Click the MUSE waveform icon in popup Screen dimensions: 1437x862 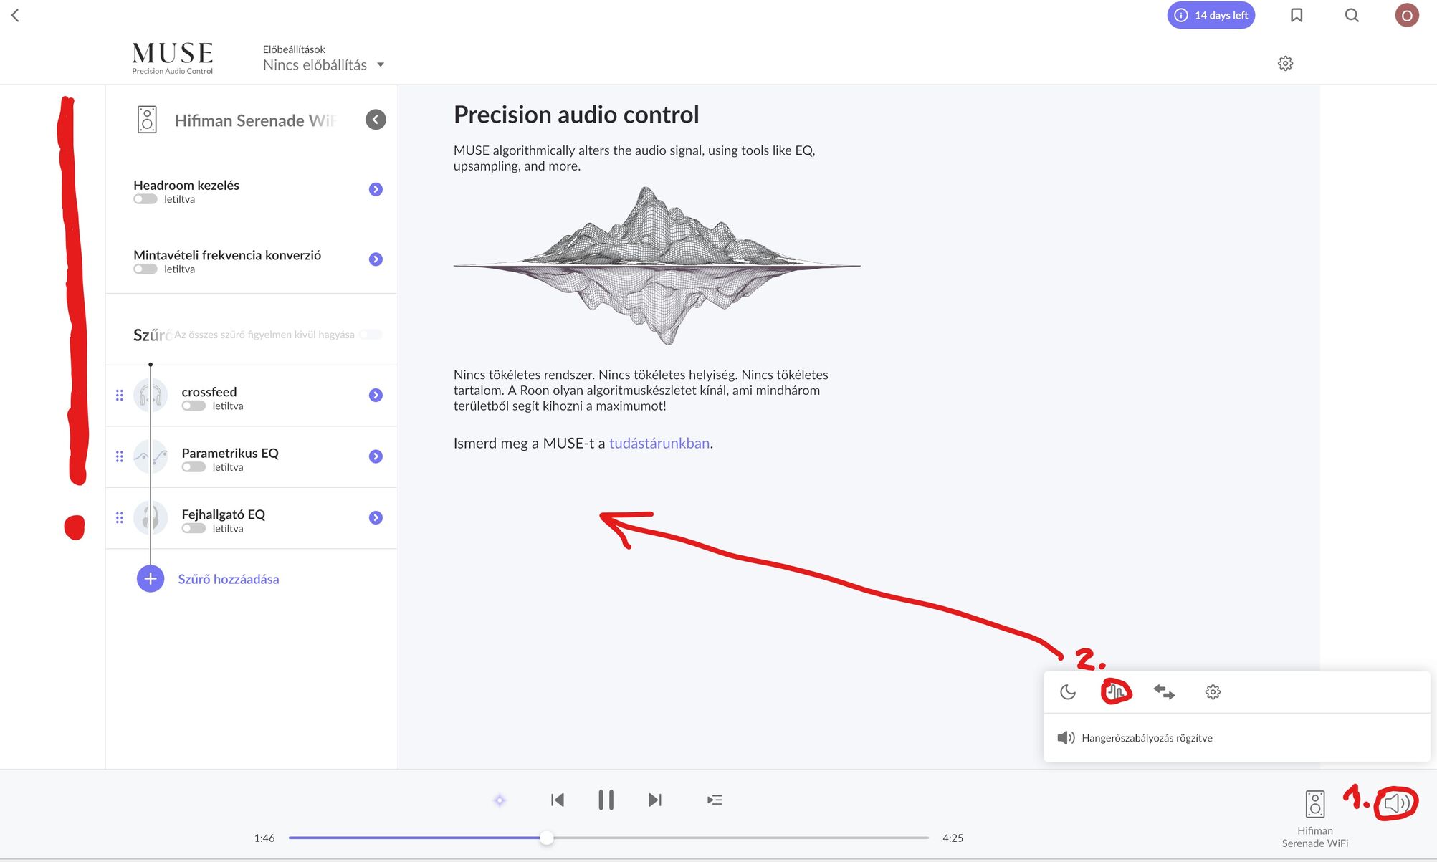[x=1116, y=692]
